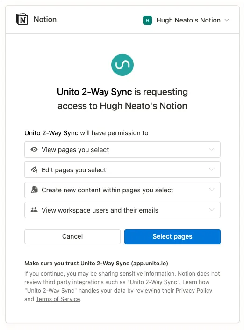Click the Notion logo icon
The height and width of the screenshot is (330, 244).
tap(22, 19)
